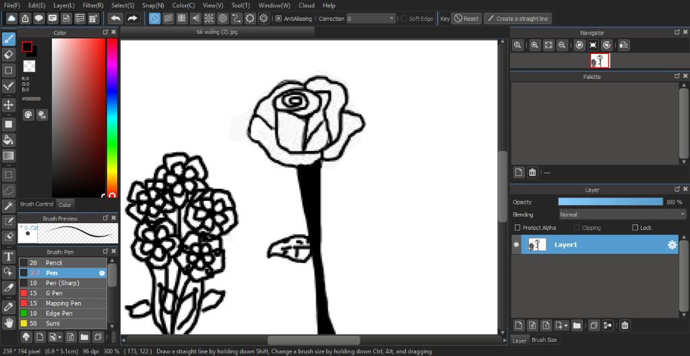Image resolution: width=690 pixels, height=356 pixels.
Task: Select the G Pen brush
Action: 63,293
